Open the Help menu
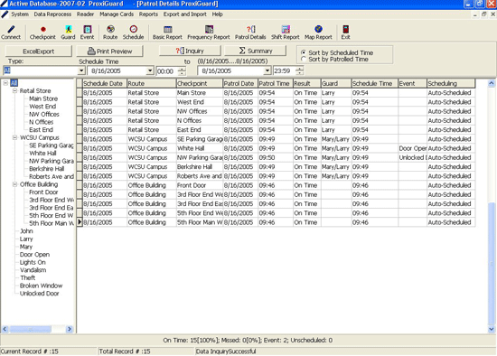This screenshot has width=497, height=356. [x=218, y=14]
